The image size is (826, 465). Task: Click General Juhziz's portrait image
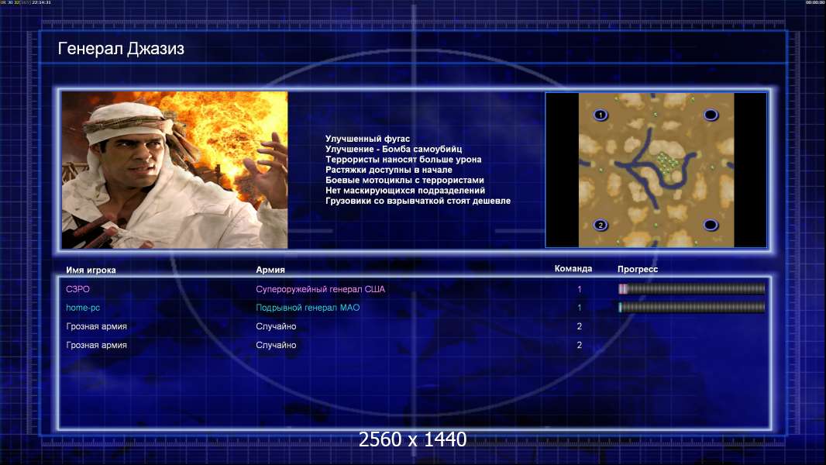175,170
